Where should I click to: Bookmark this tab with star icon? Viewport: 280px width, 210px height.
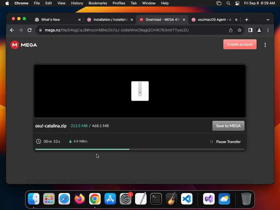tap(240, 30)
